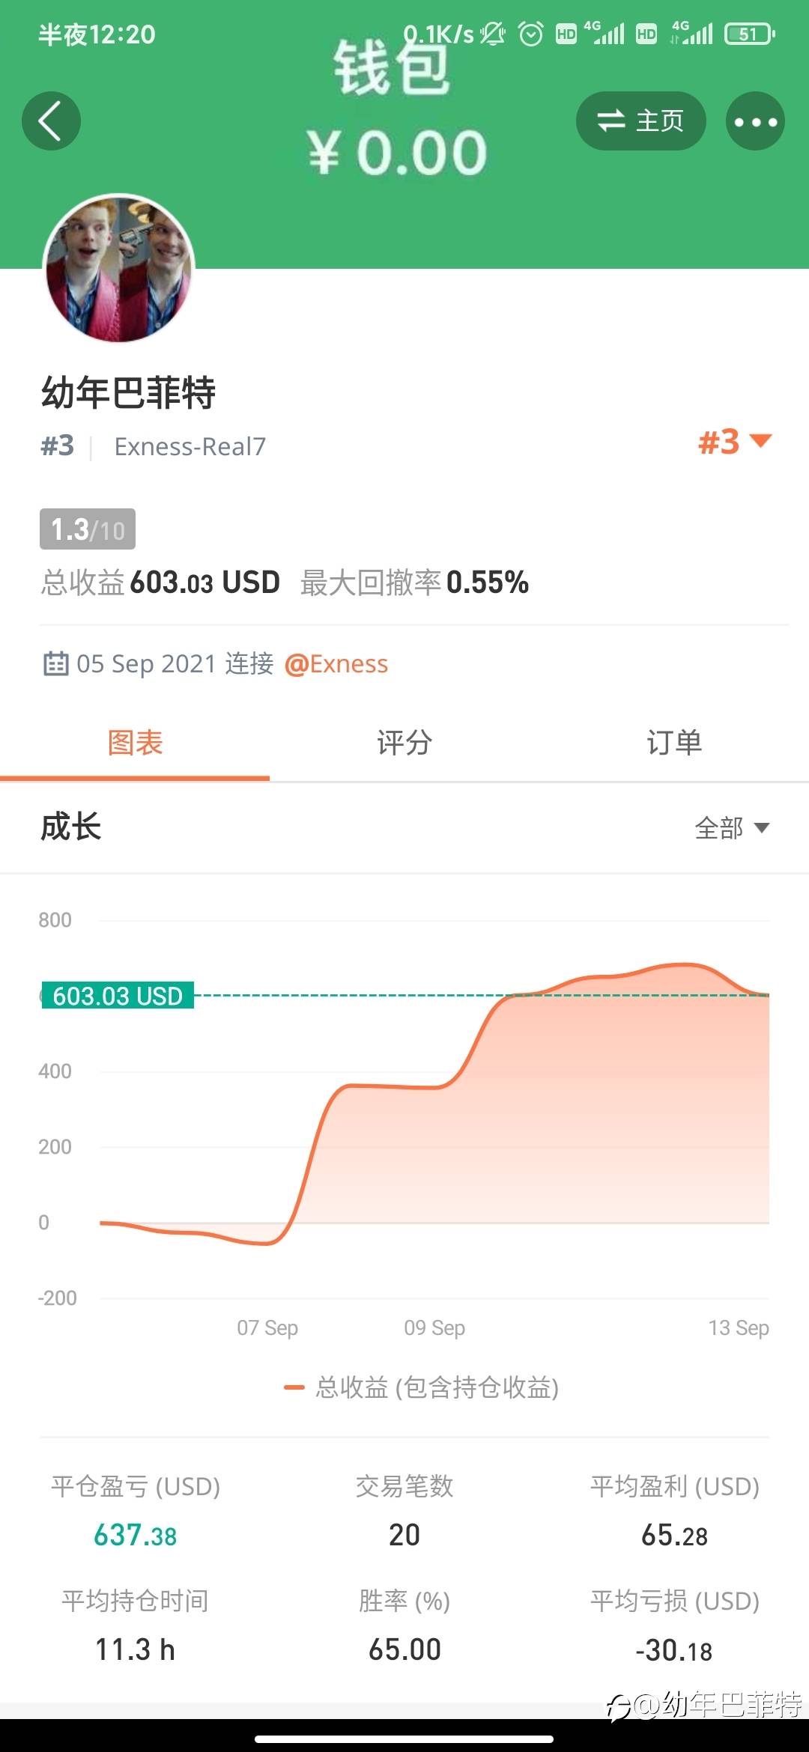Tap the 13 Sep chart axis label
This screenshot has height=1752, width=809.
739,1327
